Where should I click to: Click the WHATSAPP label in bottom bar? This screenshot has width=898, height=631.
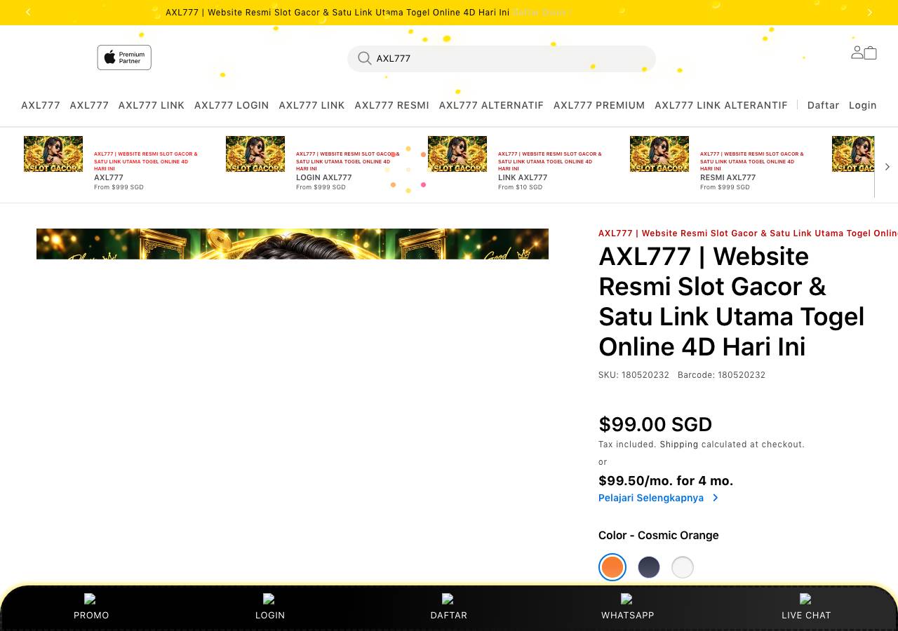coord(628,615)
